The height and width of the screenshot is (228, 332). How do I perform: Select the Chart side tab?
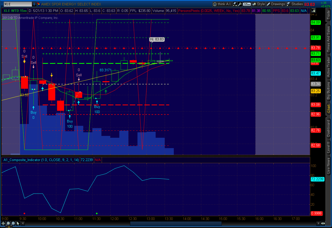(x=328, y=109)
